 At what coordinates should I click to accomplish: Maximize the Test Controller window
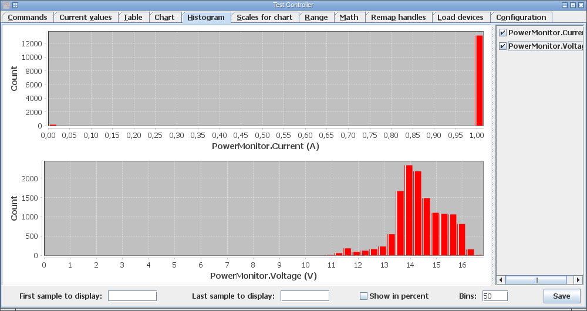coord(573,5)
